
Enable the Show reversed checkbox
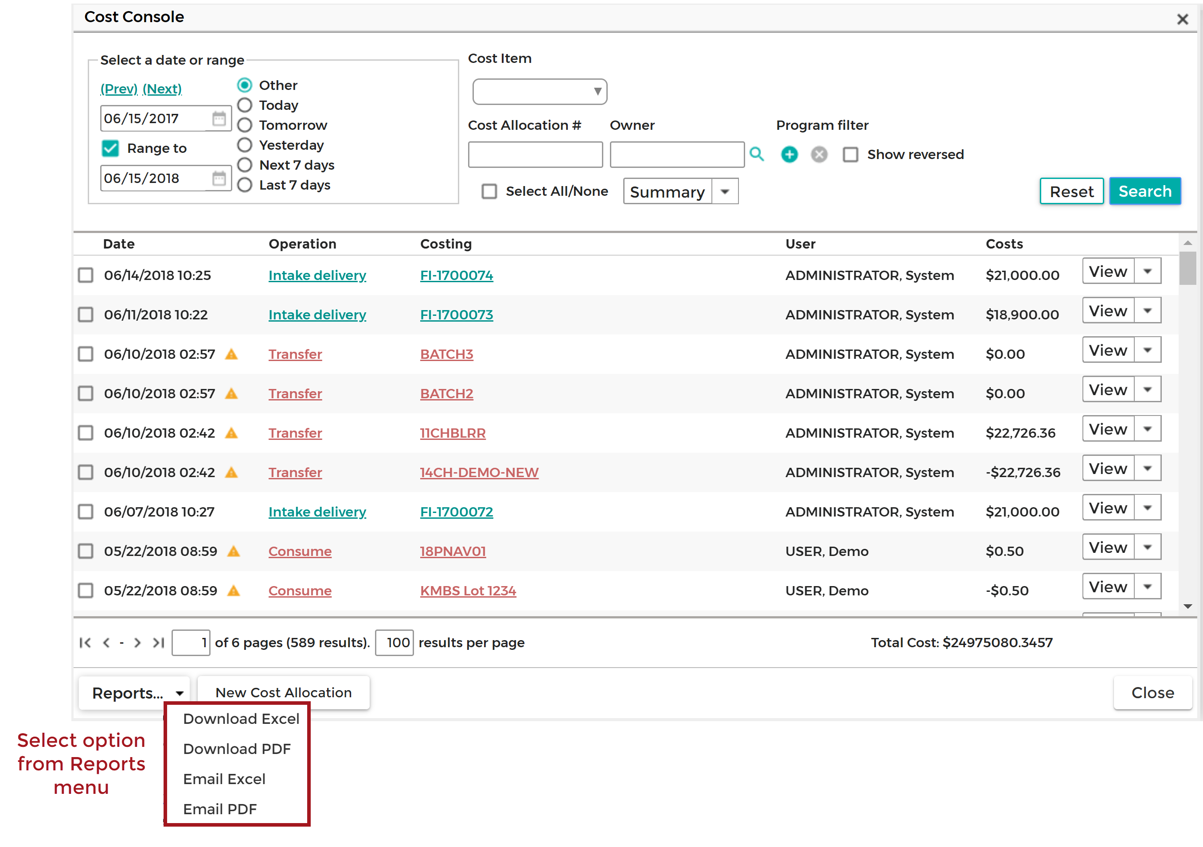pos(850,155)
